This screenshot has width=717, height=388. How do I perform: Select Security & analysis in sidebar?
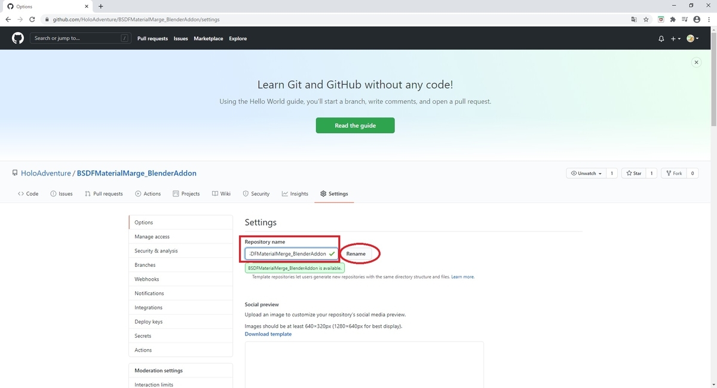pyautogui.click(x=180, y=251)
